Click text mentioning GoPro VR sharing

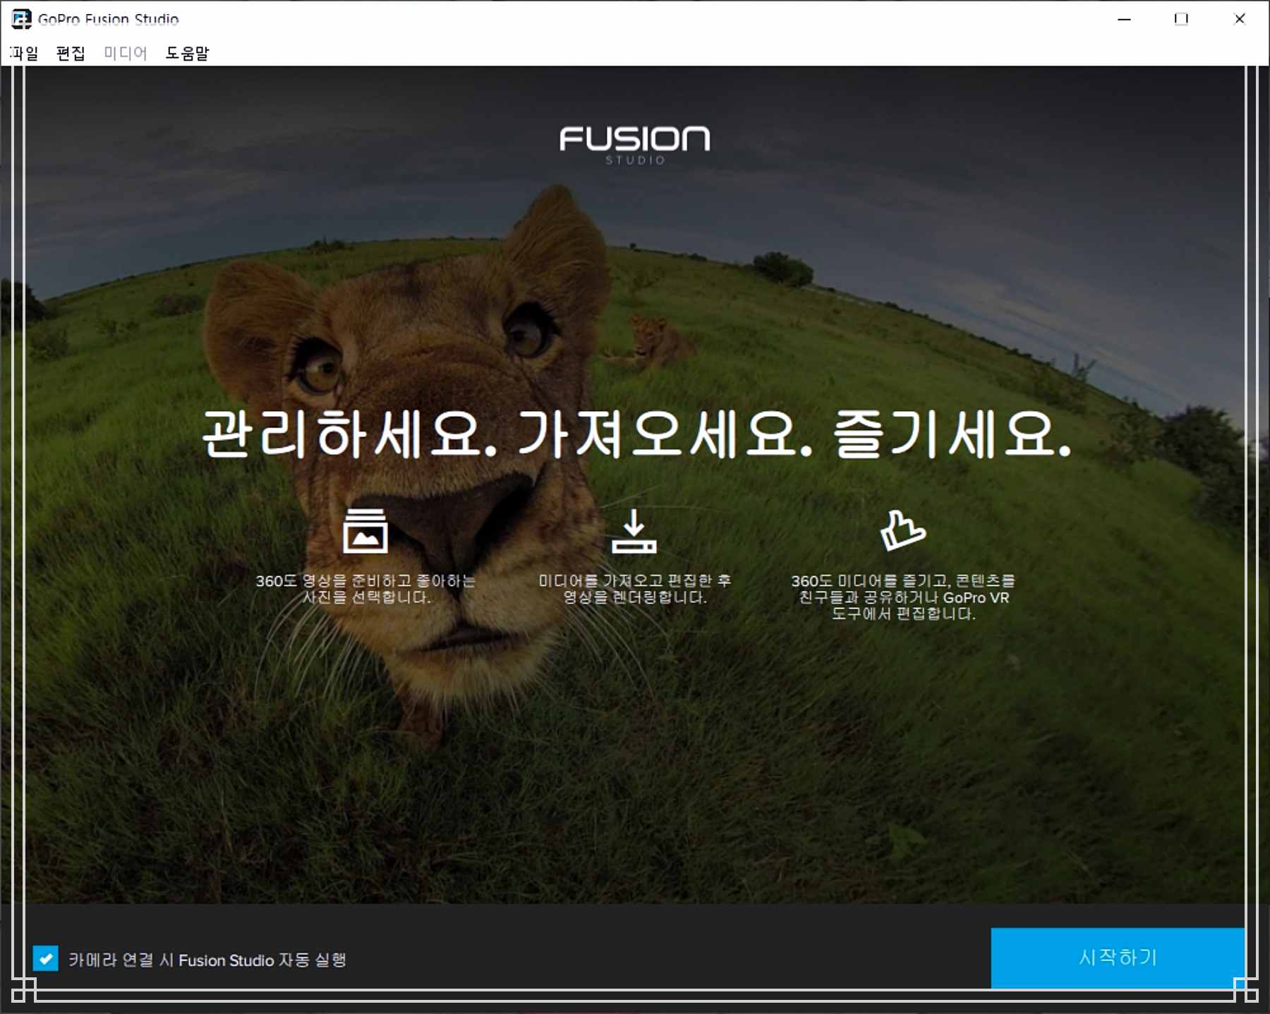[x=903, y=597]
